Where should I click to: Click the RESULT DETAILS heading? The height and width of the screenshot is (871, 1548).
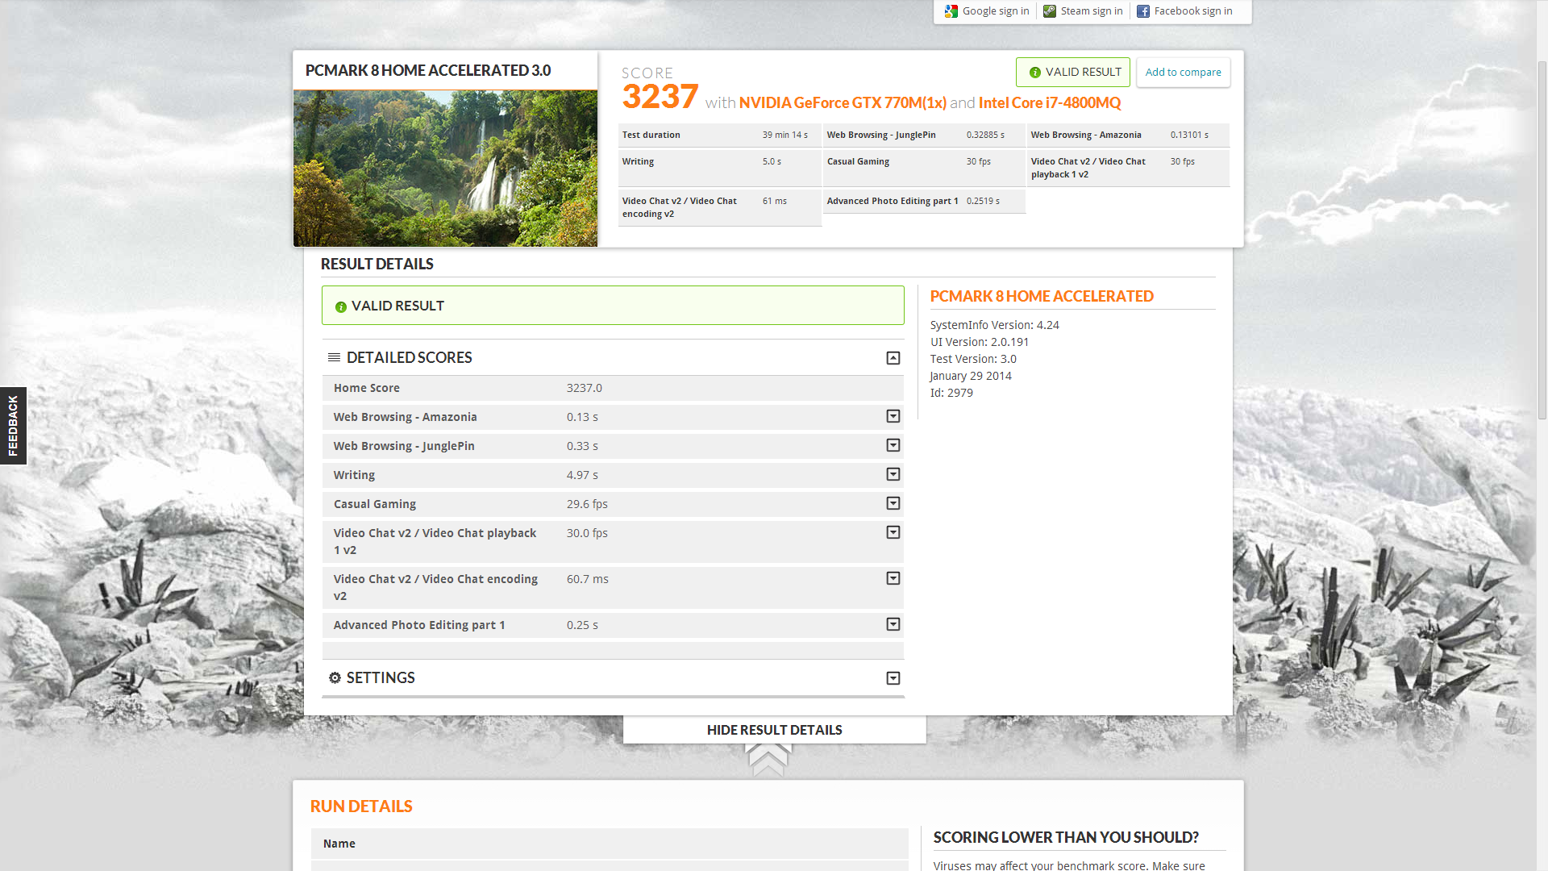click(x=377, y=265)
